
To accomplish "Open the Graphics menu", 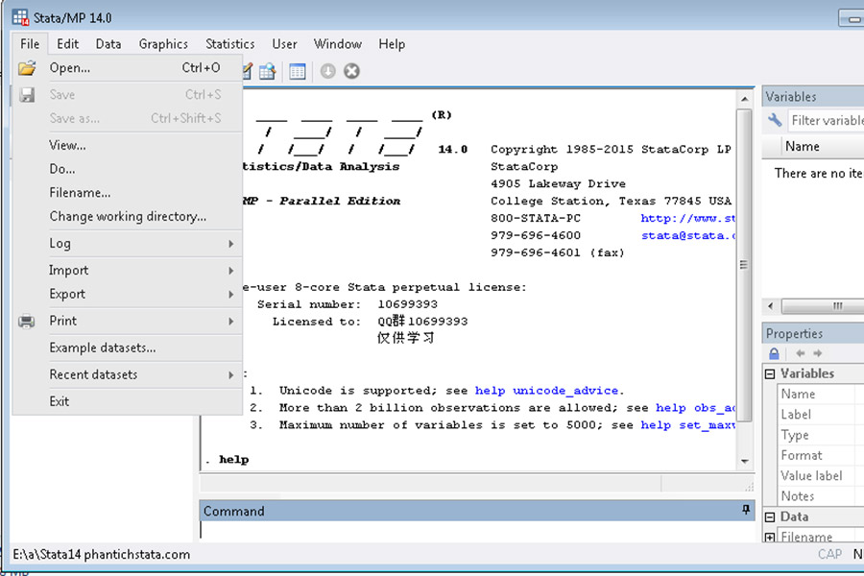I will click(163, 44).
